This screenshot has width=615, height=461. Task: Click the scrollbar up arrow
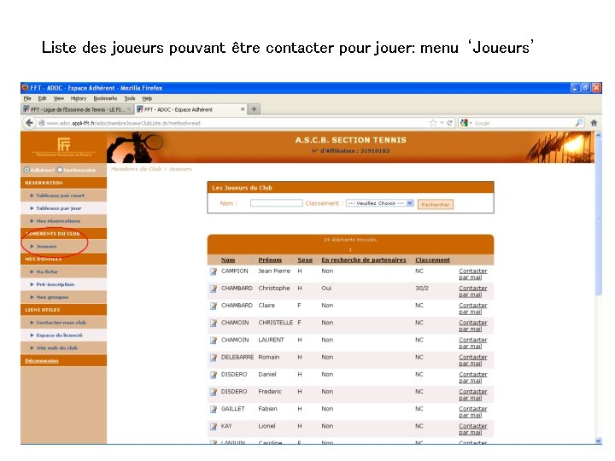pyautogui.click(x=598, y=135)
